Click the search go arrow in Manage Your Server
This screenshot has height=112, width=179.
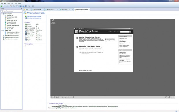point(130,32)
